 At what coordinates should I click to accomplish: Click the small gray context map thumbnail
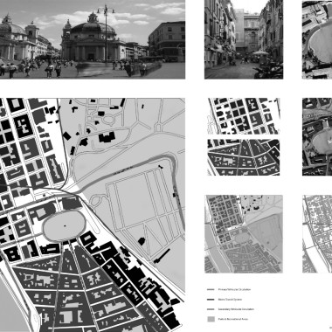coord(244,234)
